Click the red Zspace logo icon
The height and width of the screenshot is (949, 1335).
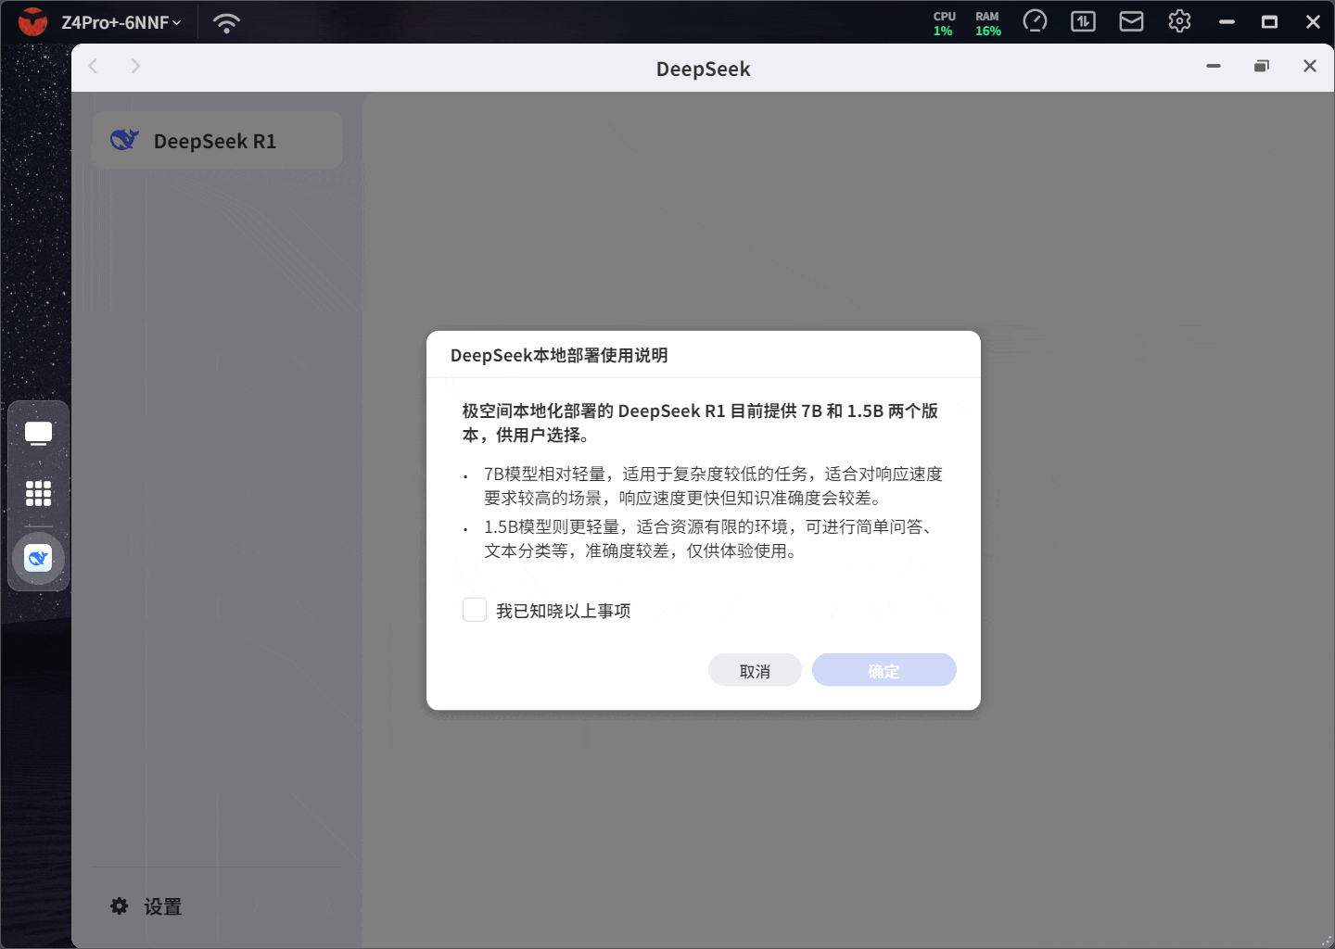[x=32, y=22]
